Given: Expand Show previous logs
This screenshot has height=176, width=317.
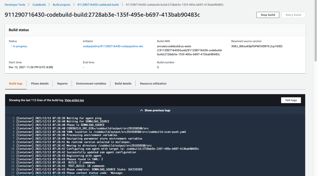Looking at the screenshot, I should tap(155, 110).
